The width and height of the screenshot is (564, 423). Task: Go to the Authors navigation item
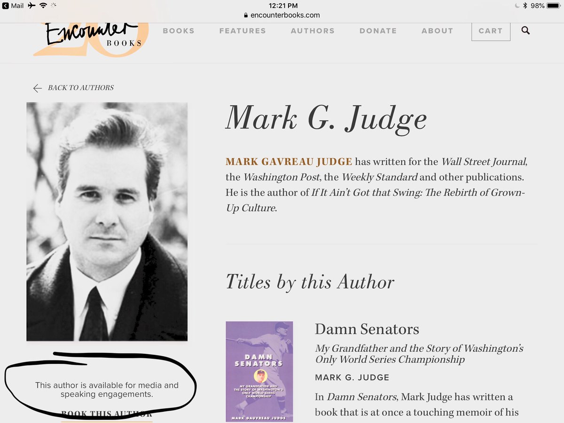coord(313,31)
